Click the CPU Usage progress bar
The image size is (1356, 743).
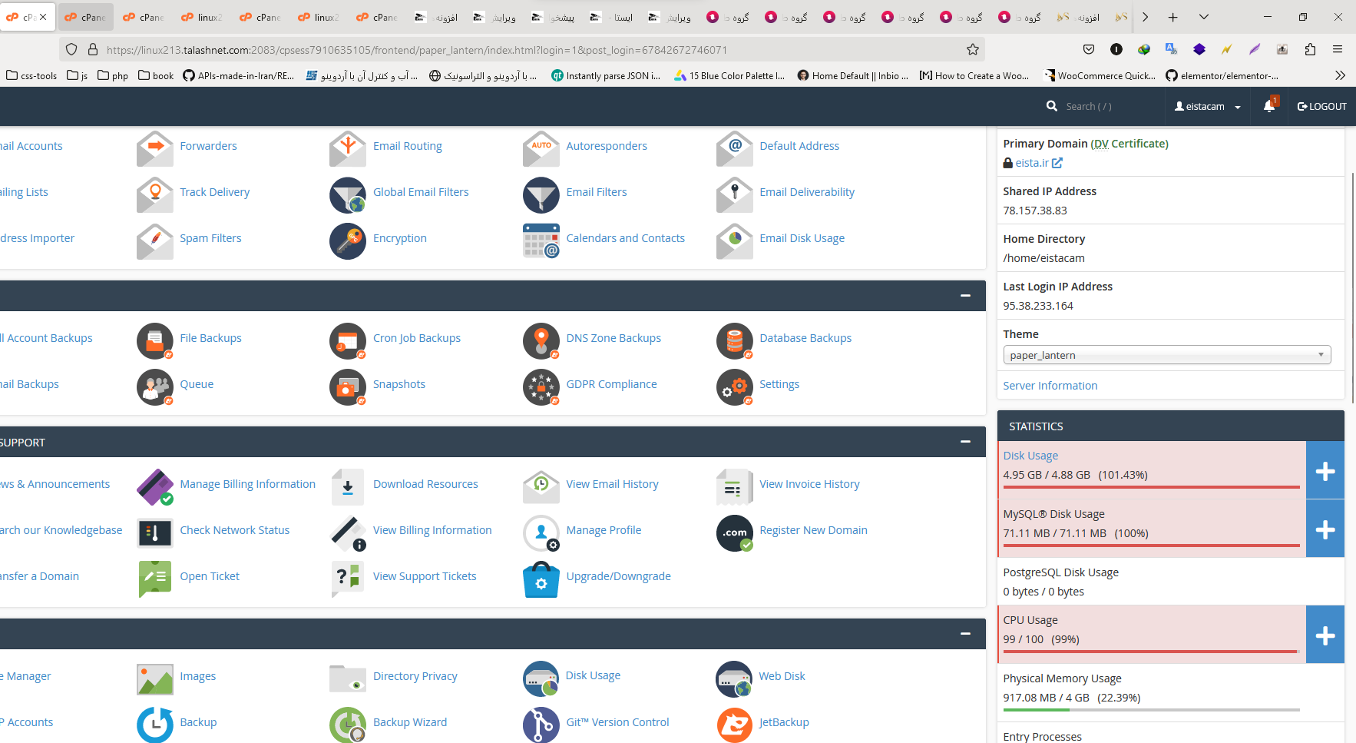pyautogui.click(x=1151, y=652)
